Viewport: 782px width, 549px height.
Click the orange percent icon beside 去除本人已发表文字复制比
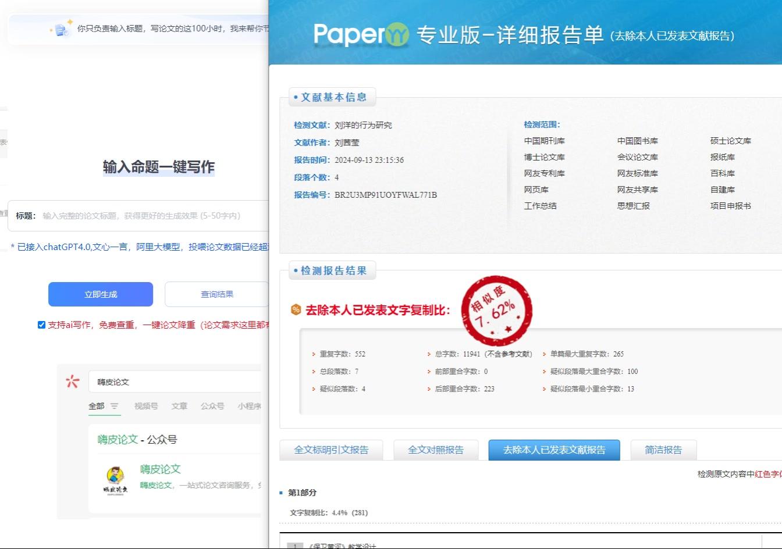(x=296, y=309)
